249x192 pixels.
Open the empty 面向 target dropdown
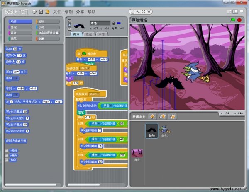pyautogui.click(x=16, y=78)
